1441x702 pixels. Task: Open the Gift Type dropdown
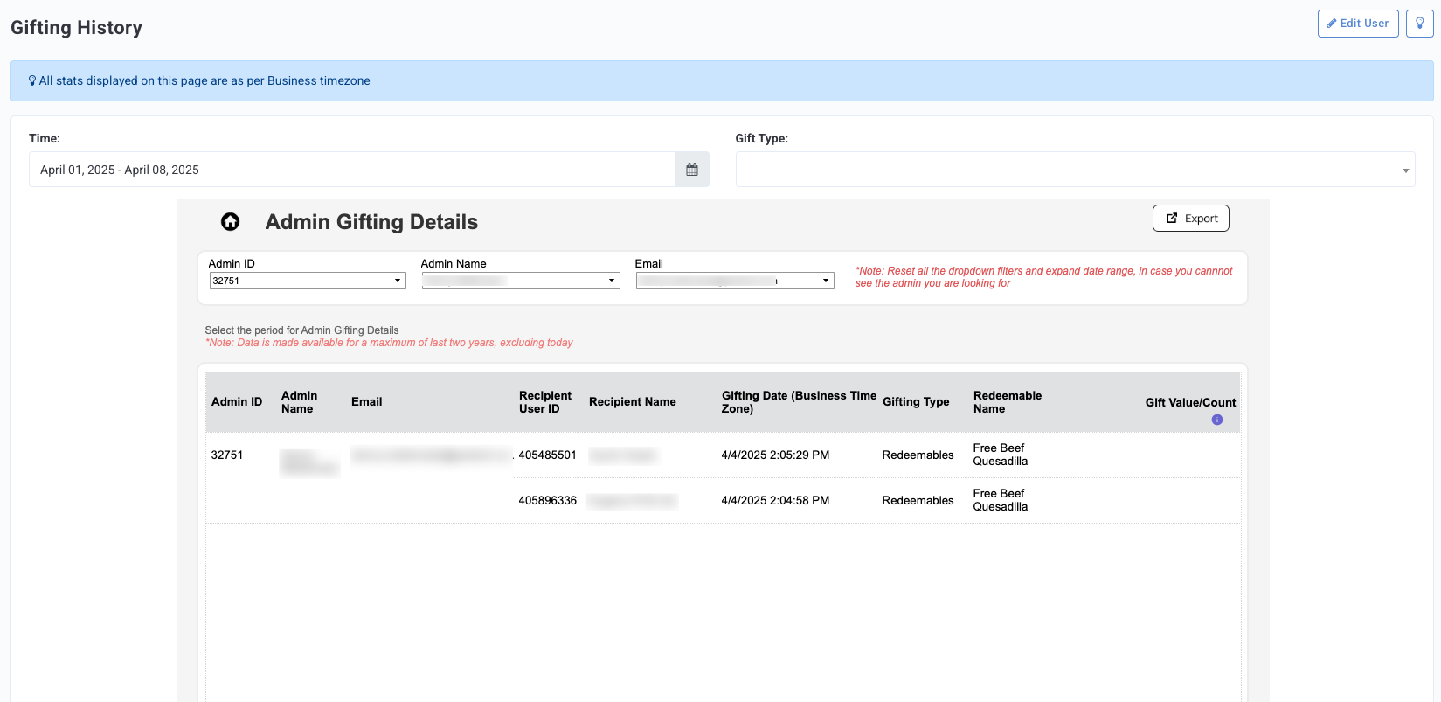pyautogui.click(x=1075, y=170)
